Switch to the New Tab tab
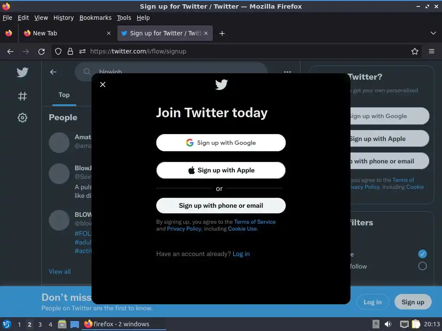This screenshot has height=331, width=442. [x=67, y=33]
